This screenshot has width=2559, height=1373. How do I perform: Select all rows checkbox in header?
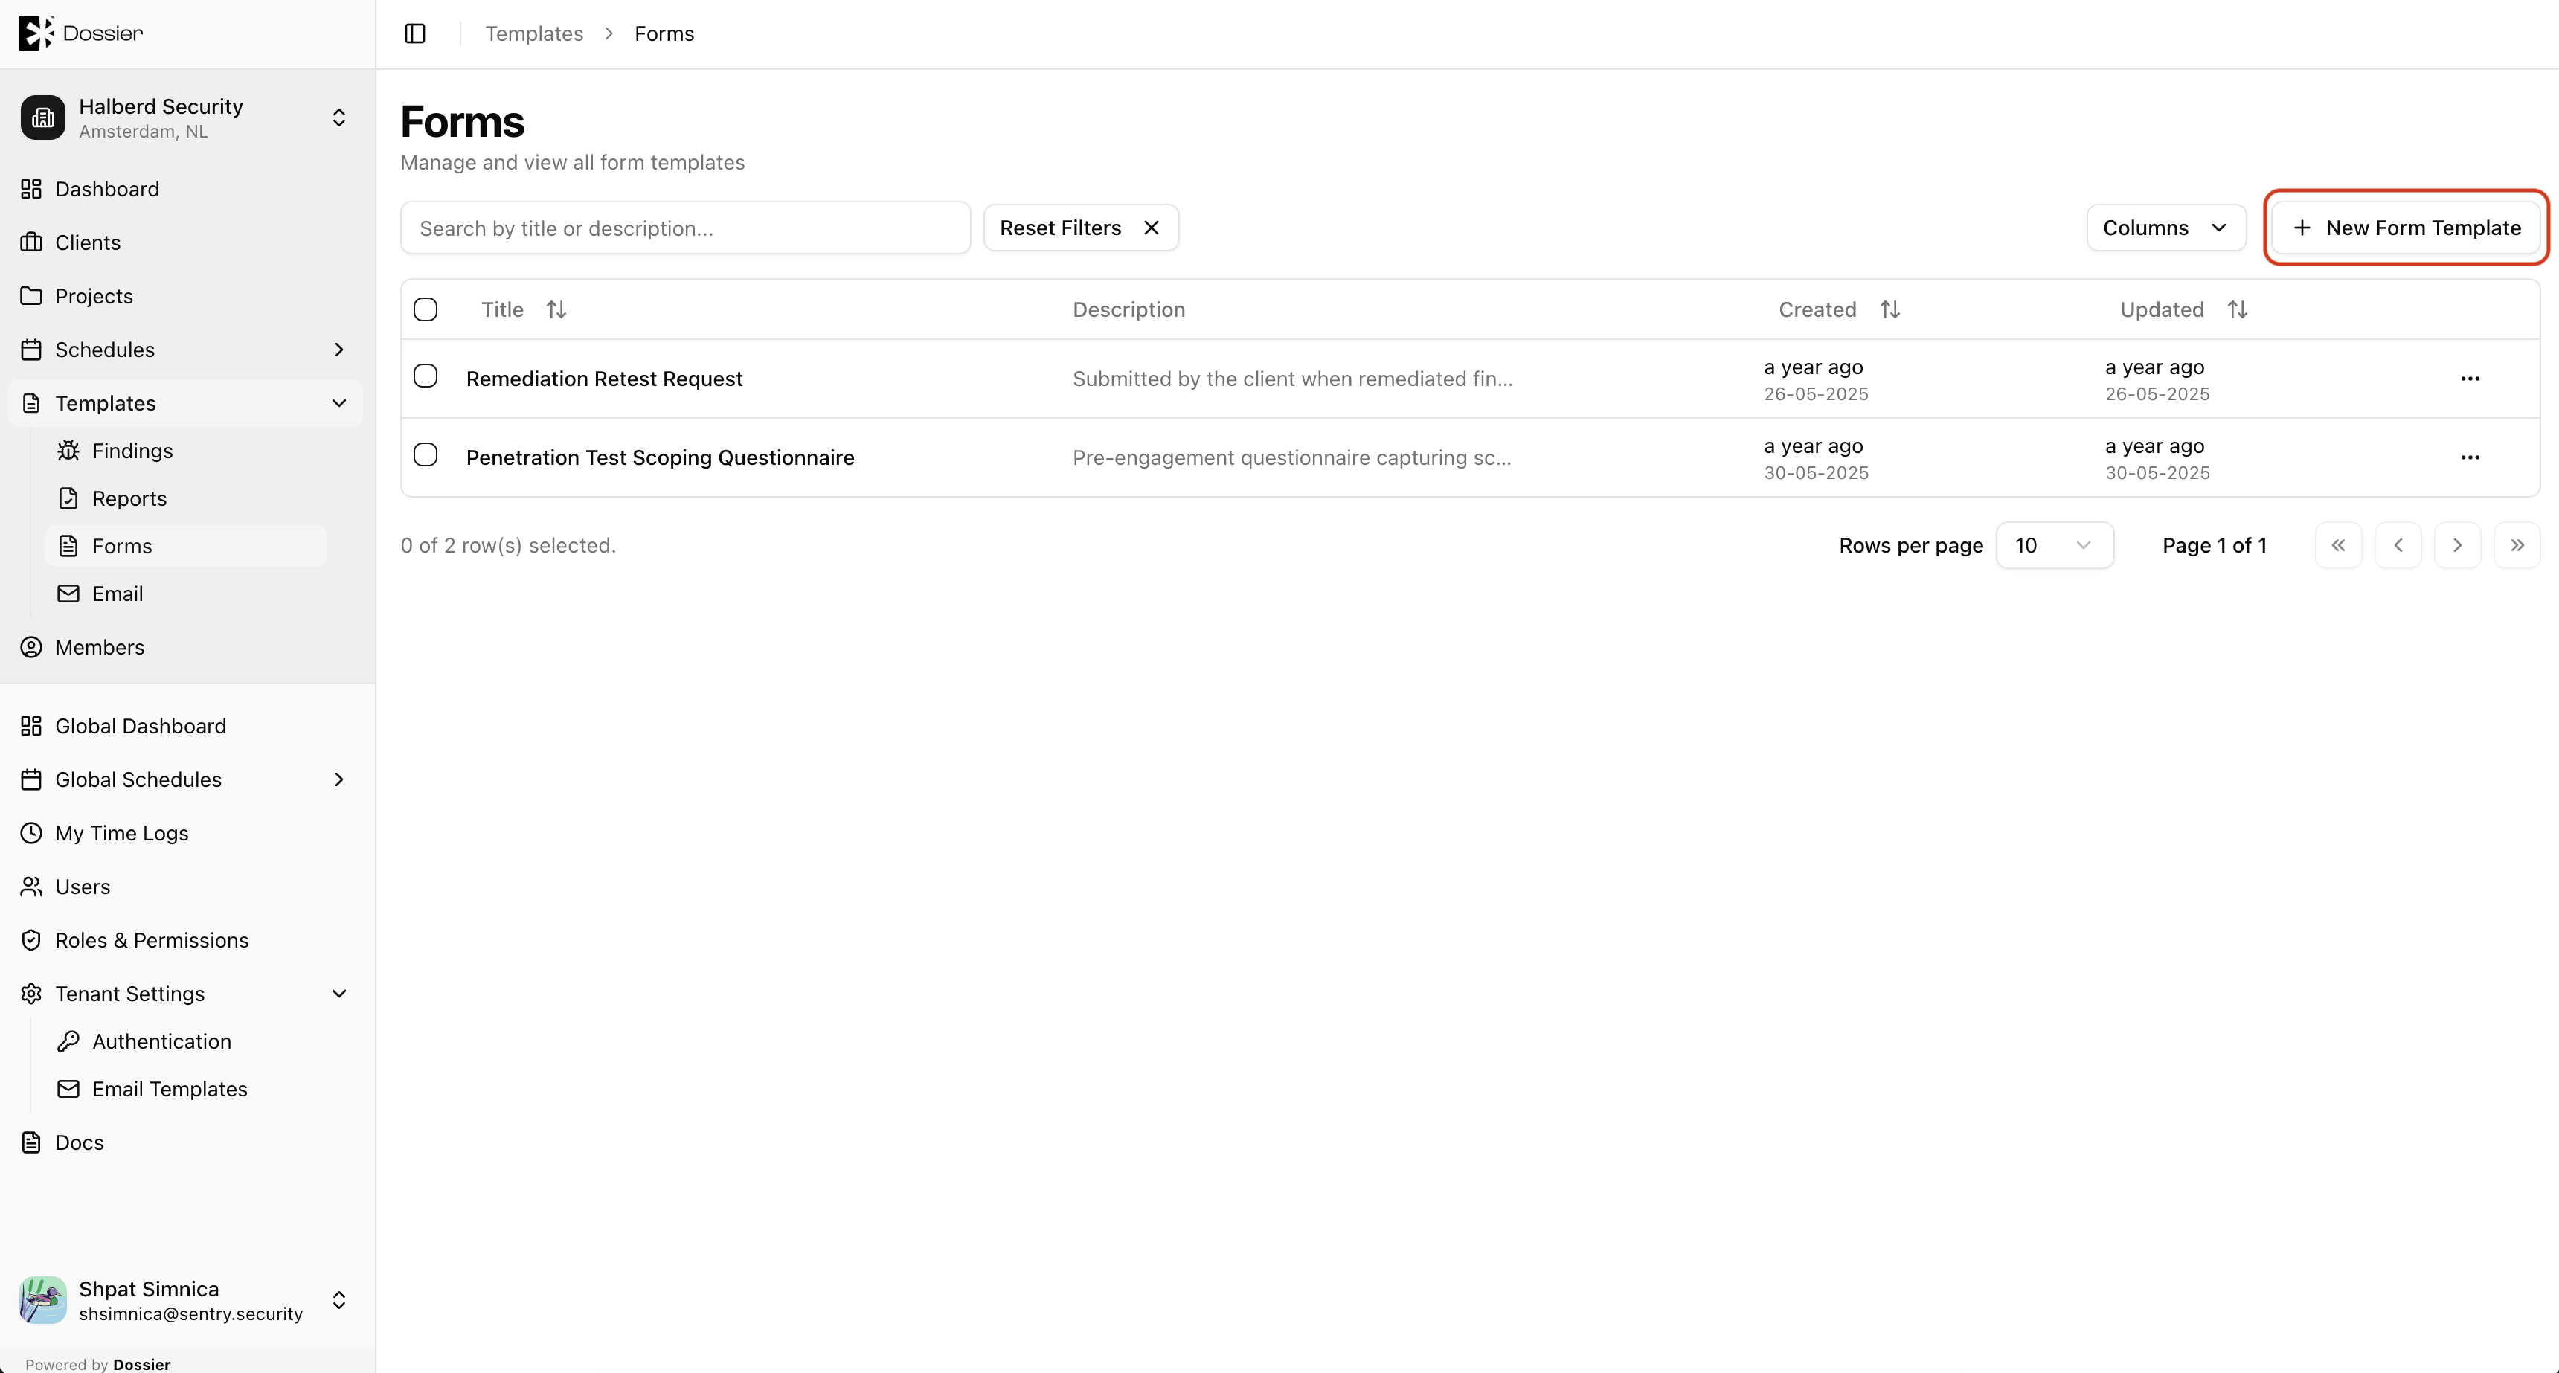point(426,310)
